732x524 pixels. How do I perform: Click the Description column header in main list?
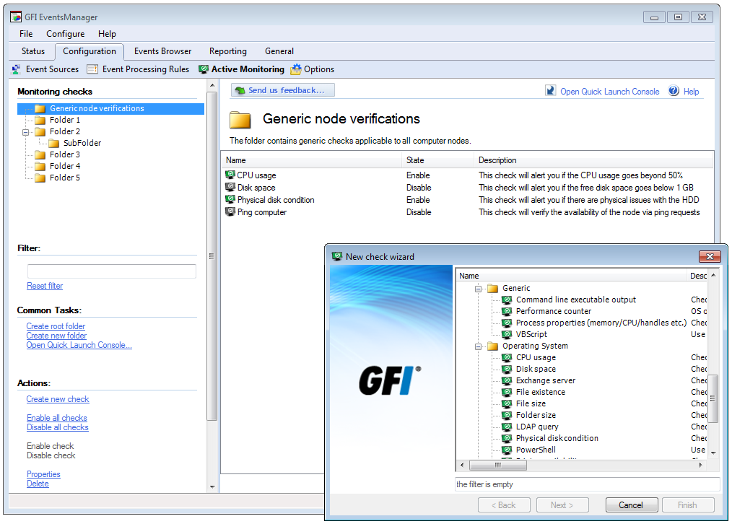[x=594, y=160]
